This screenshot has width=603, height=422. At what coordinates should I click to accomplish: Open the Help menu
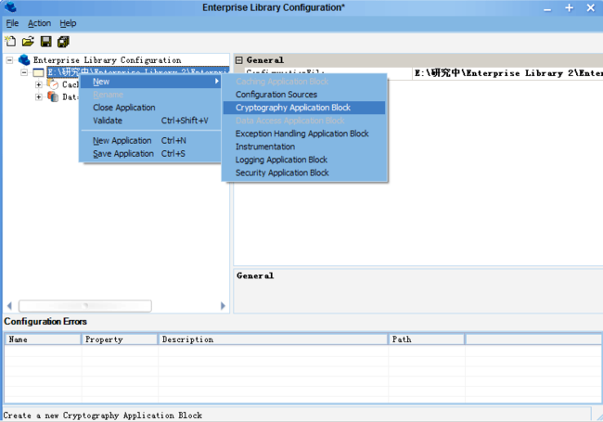pyautogui.click(x=68, y=23)
